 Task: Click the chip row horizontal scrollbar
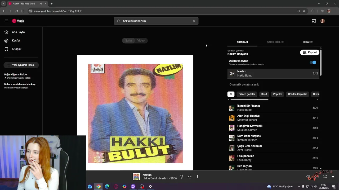(249, 99)
